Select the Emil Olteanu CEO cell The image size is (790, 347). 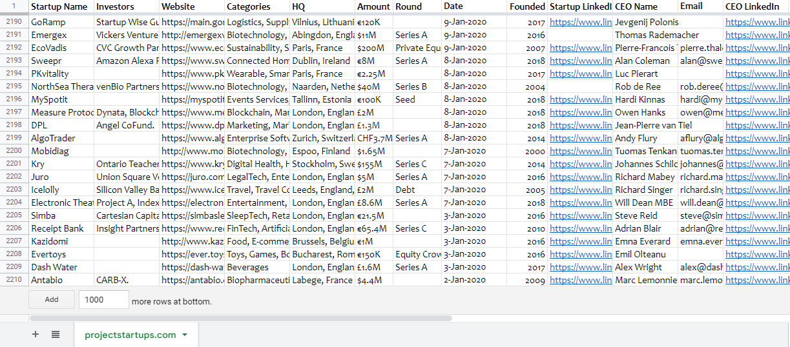645,254
